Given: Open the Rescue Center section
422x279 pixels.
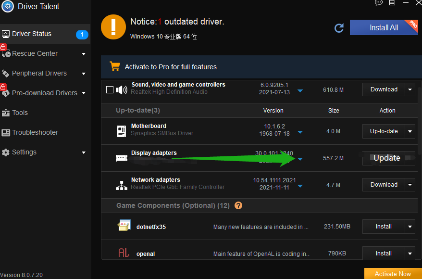Looking at the screenshot, I should [x=45, y=53].
